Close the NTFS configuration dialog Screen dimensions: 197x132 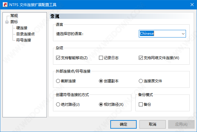click(x=192, y=5)
